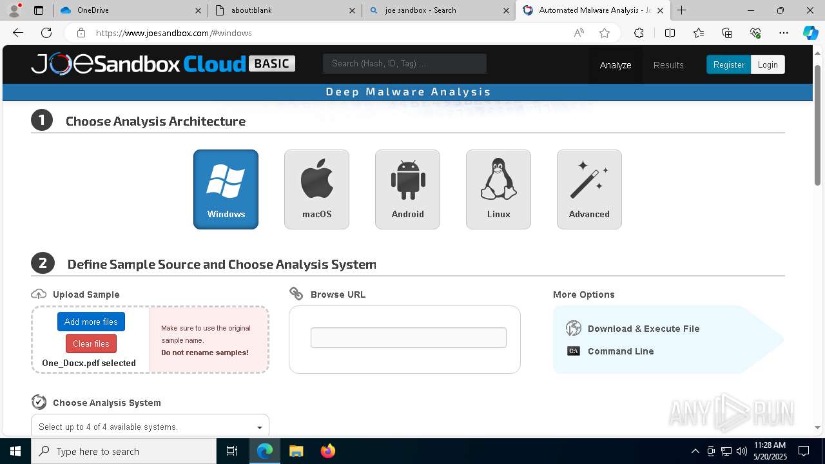The height and width of the screenshot is (464, 825).
Task: Open a new browser tab
Action: 681,10
